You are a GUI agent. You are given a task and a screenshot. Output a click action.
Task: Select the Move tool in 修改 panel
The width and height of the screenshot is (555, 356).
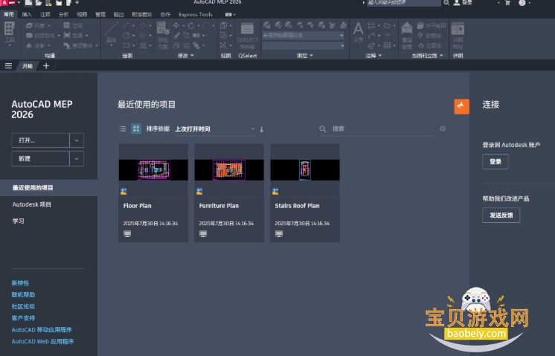(176, 25)
